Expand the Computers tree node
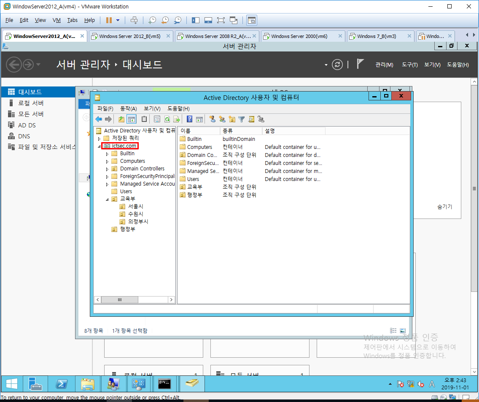The image size is (479, 402). (x=107, y=162)
